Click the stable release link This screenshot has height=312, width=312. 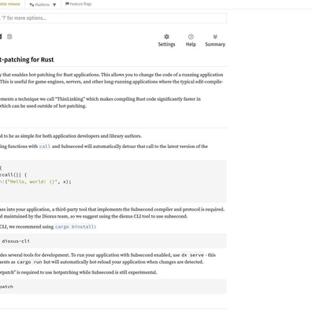pyautogui.click(x=10, y=4)
